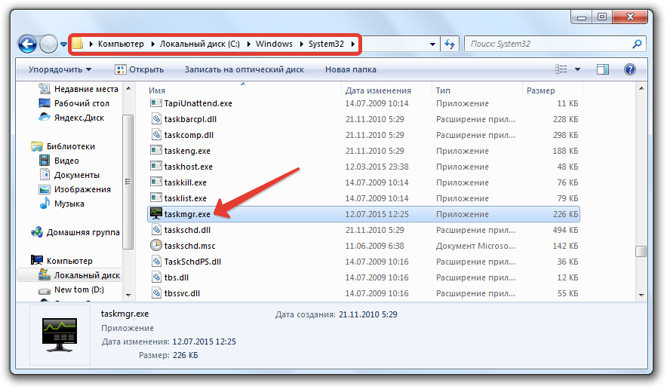Create folder with Новая папка
The width and height of the screenshot is (667, 389).
point(350,69)
